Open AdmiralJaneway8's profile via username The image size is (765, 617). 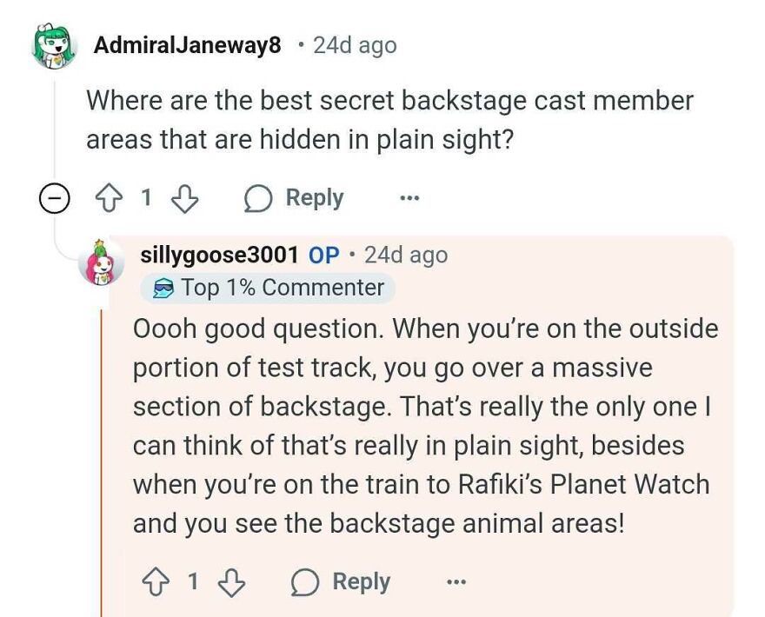point(190,44)
